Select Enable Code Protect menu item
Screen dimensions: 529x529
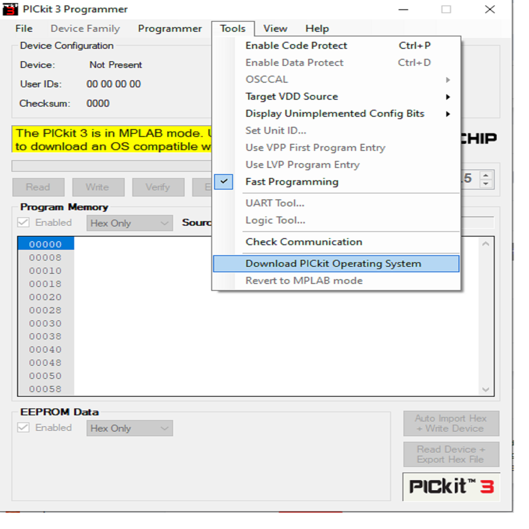(297, 45)
